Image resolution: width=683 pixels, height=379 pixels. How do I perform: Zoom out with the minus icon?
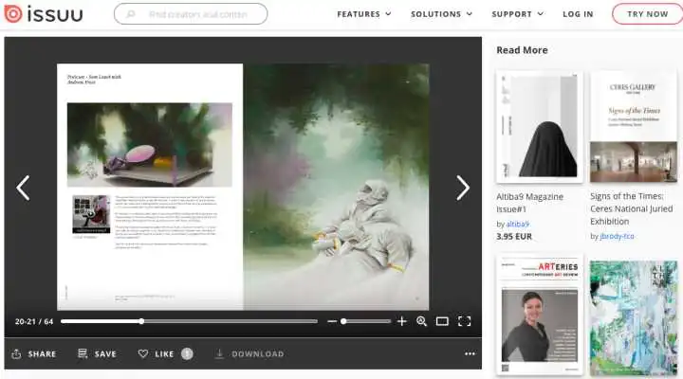[332, 321]
